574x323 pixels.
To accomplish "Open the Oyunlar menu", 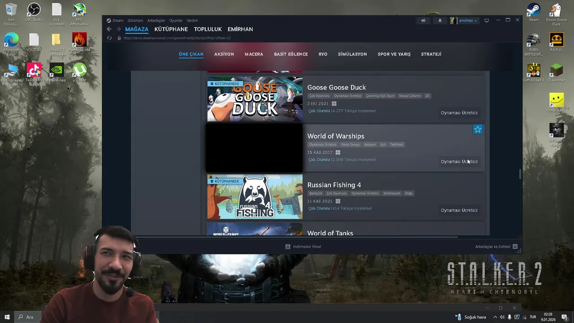I will click(176, 20).
